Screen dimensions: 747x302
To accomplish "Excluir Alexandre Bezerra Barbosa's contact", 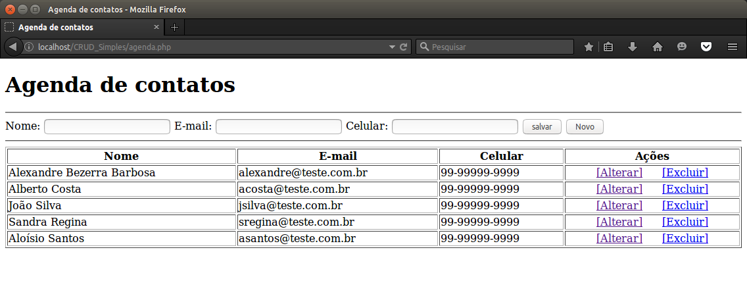I will pyautogui.click(x=685, y=172).
